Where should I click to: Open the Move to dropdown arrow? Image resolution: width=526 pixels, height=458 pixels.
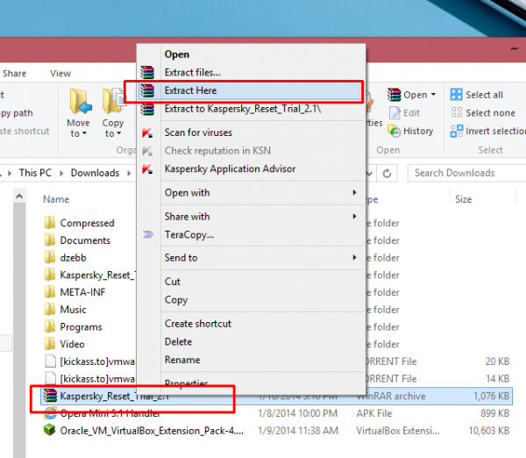[x=84, y=133]
